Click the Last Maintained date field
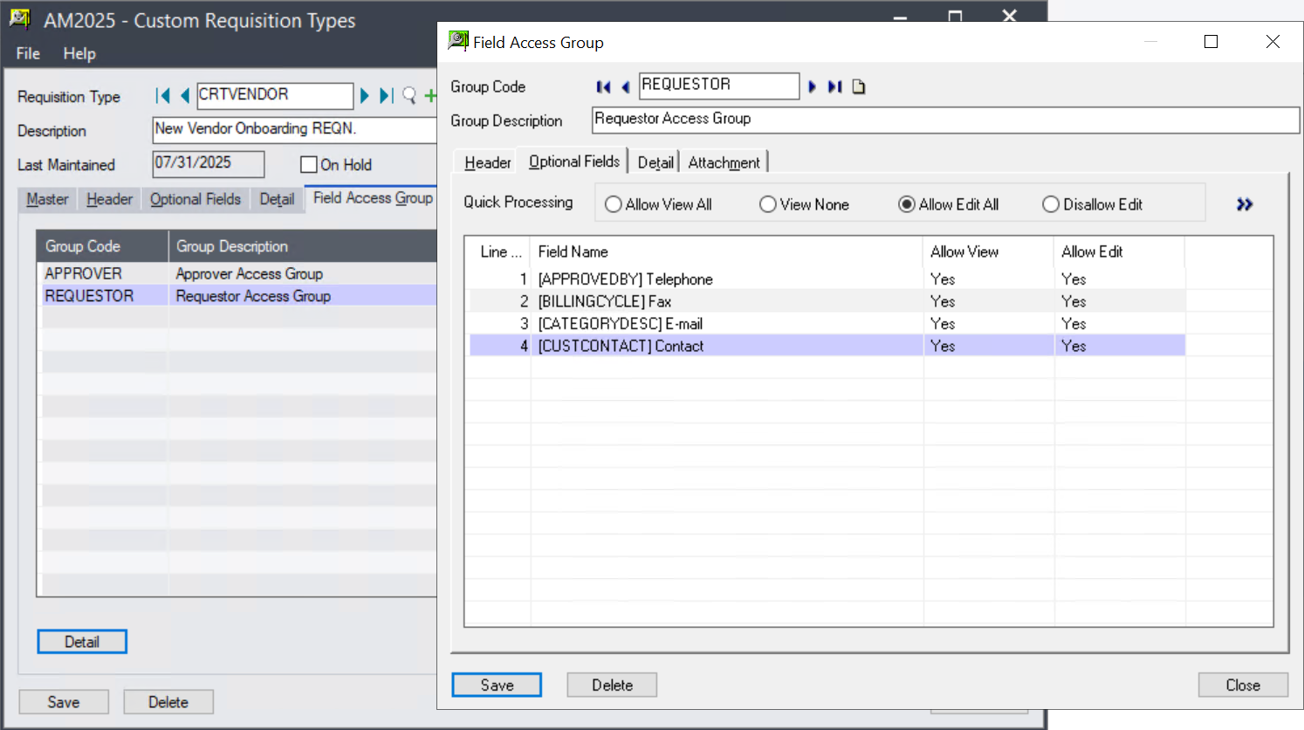The width and height of the screenshot is (1304, 730). click(209, 163)
